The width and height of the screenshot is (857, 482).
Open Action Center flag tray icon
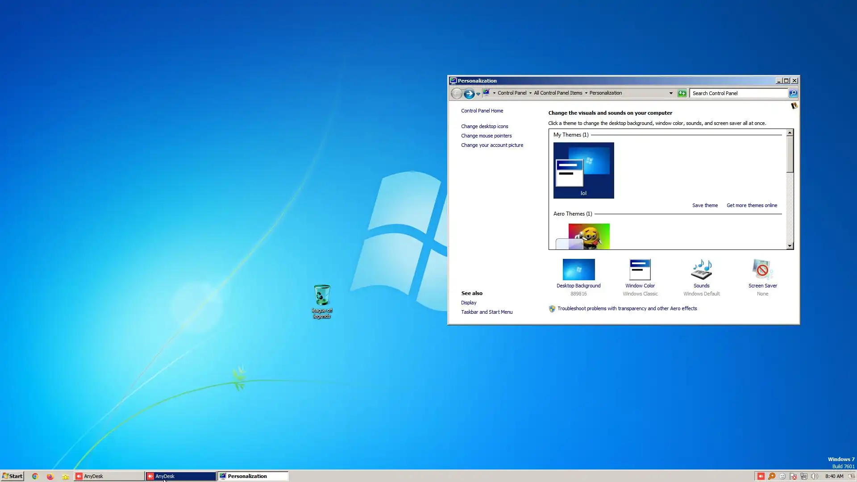pos(793,476)
